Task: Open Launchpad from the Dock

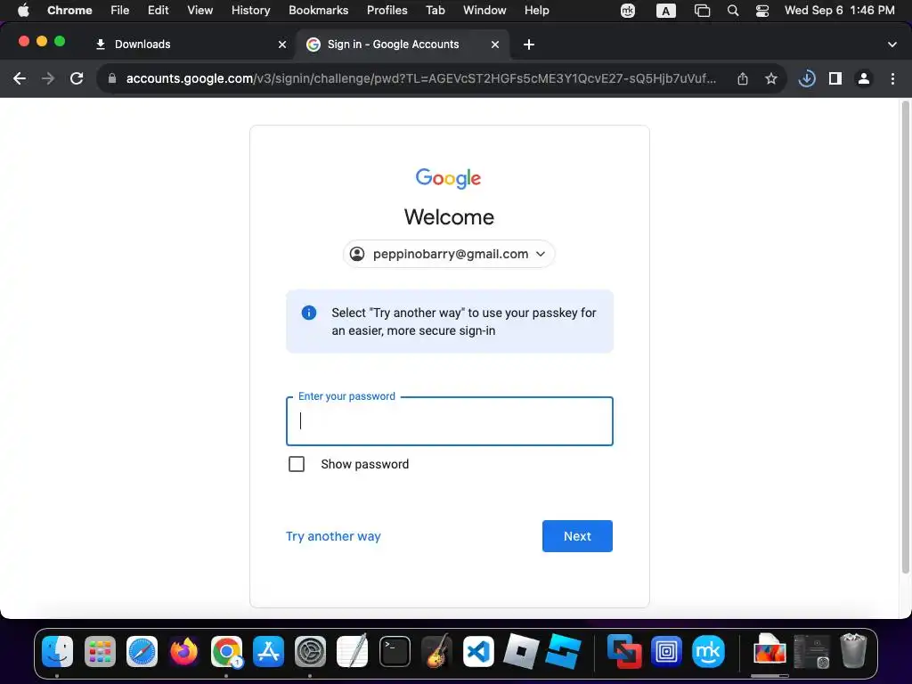Action: (x=100, y=651)
